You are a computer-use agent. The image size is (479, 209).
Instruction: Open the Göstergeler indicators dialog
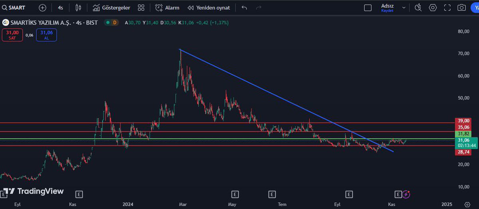[111, 8]
